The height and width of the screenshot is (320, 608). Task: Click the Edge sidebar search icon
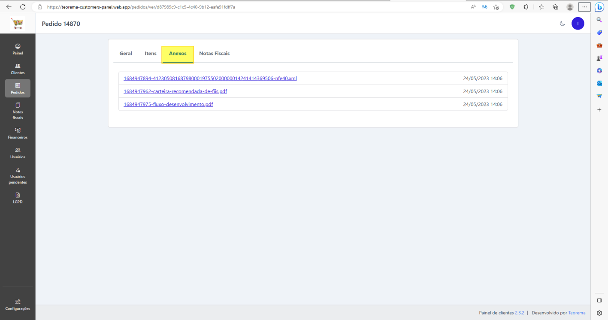coord(599,20)
